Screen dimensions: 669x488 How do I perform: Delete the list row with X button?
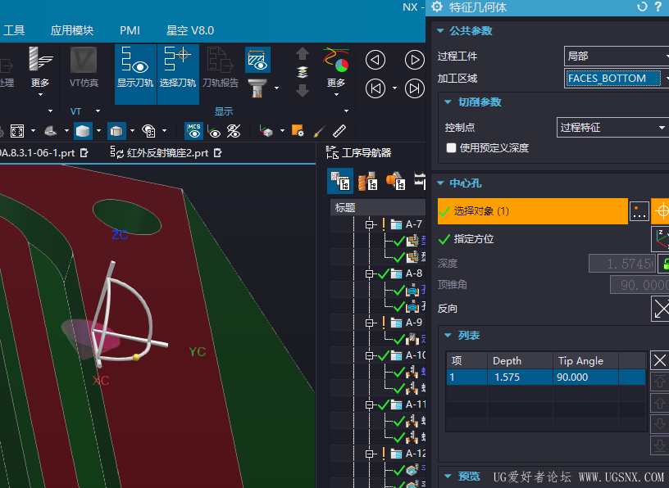pos(659,360)
